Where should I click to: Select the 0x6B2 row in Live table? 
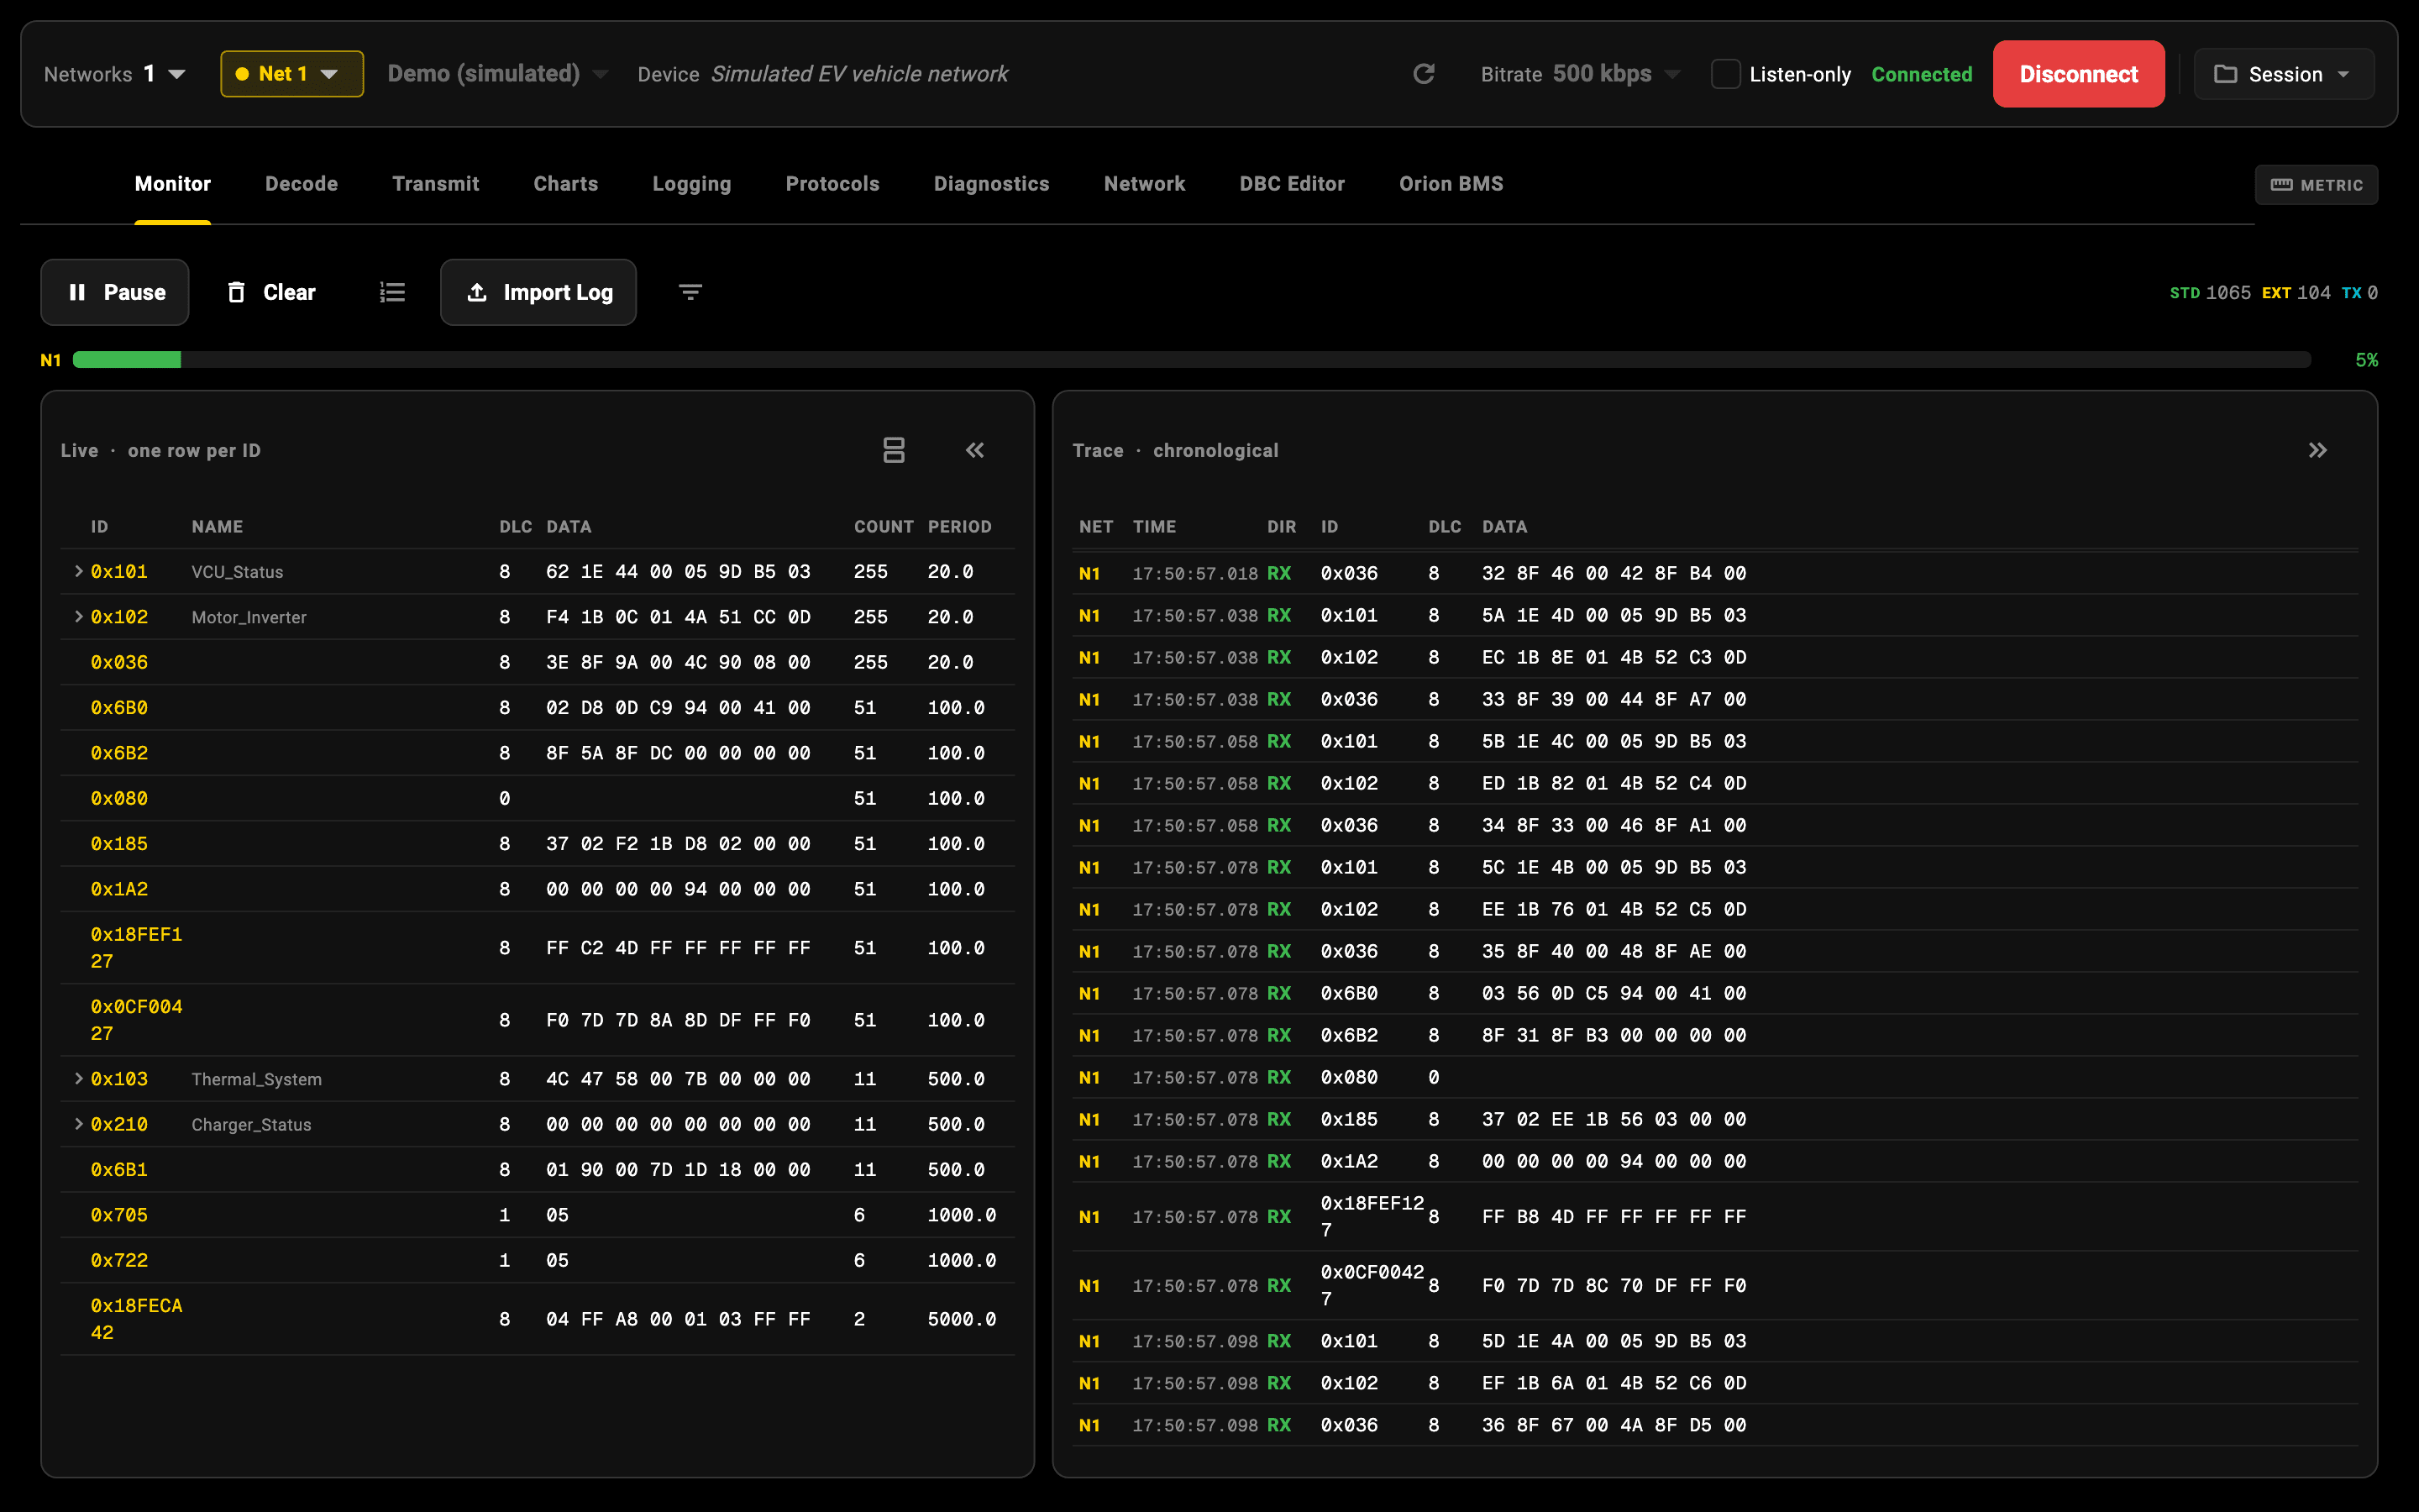(x=538, y=753)
